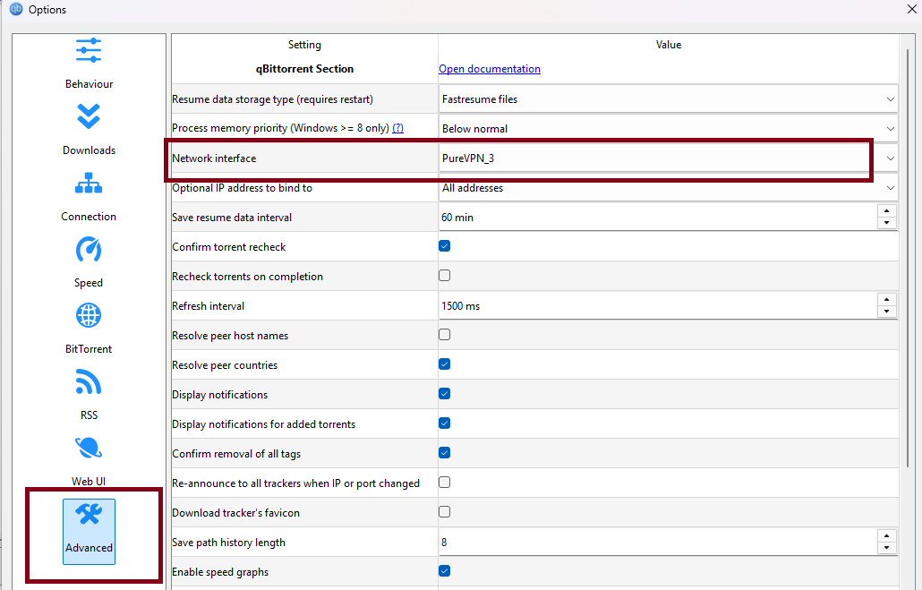Screen dimensions: 922x590
Task: Close the Options window
Action: [912, 9]
